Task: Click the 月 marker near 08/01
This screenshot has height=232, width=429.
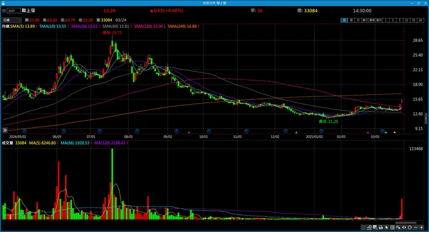Action: coord(137,131)
